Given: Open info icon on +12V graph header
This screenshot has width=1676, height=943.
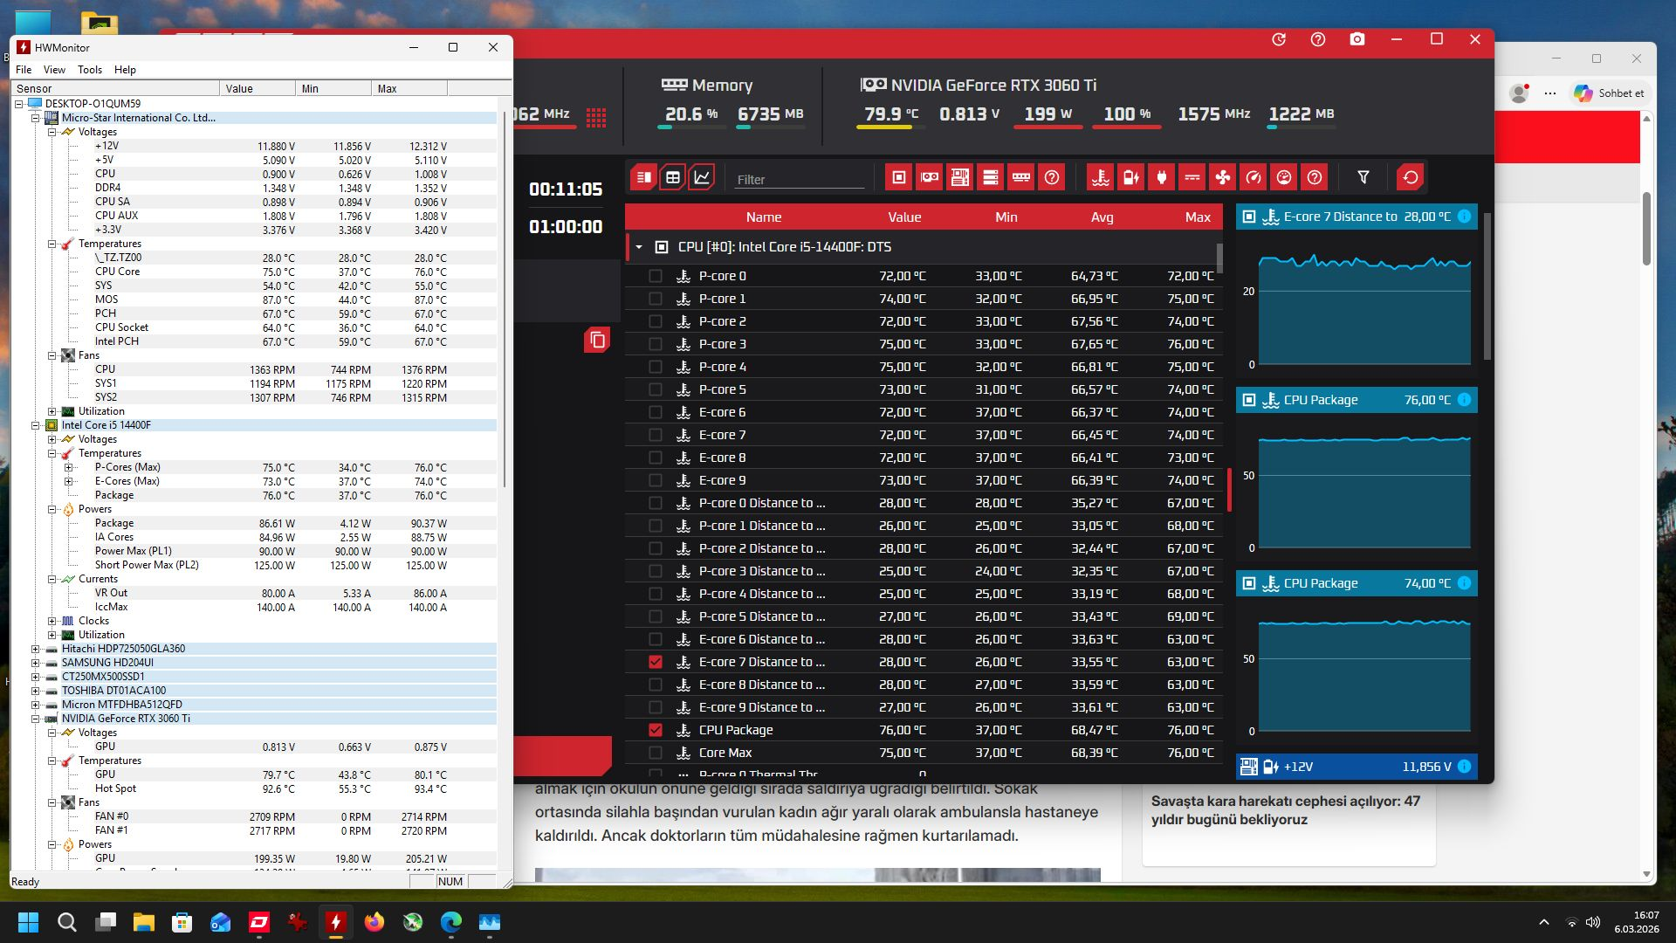Looking at the screenshot, I should point(1464,767).
